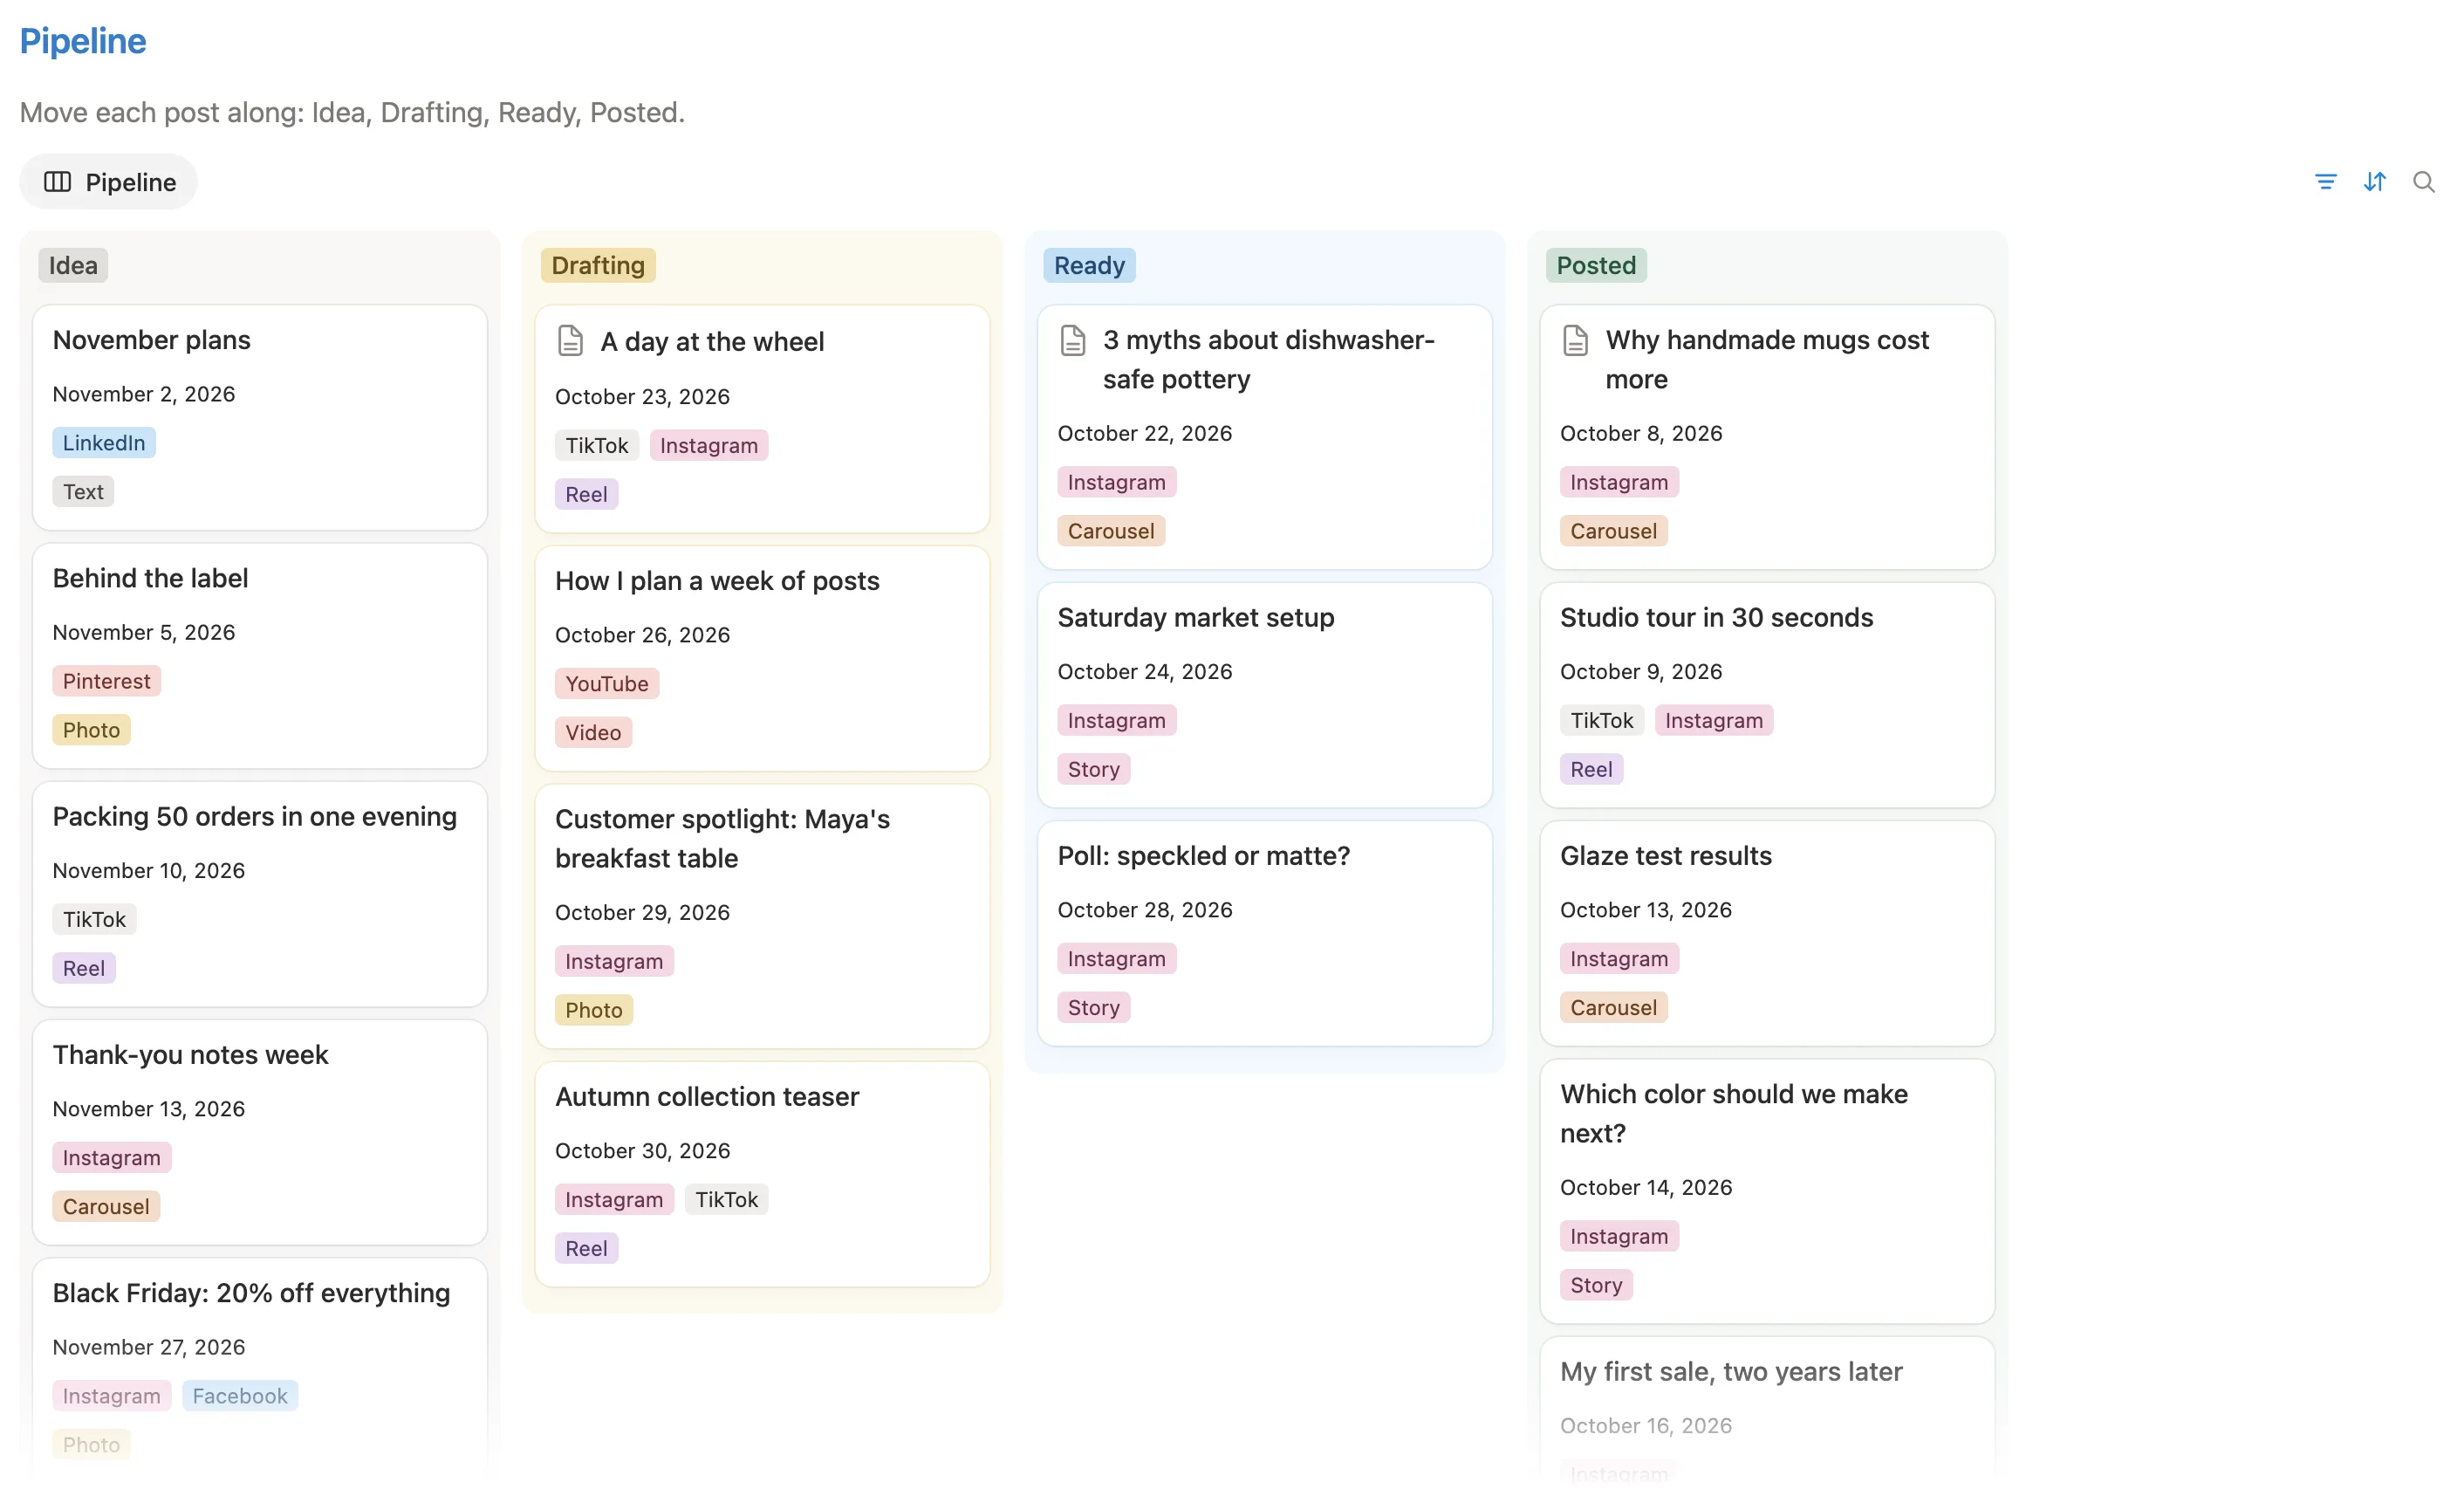Click the Facebook tag on Black Friday card
The width and height of the screenshot is (2464, 1489).
[x=240, y=1396]
